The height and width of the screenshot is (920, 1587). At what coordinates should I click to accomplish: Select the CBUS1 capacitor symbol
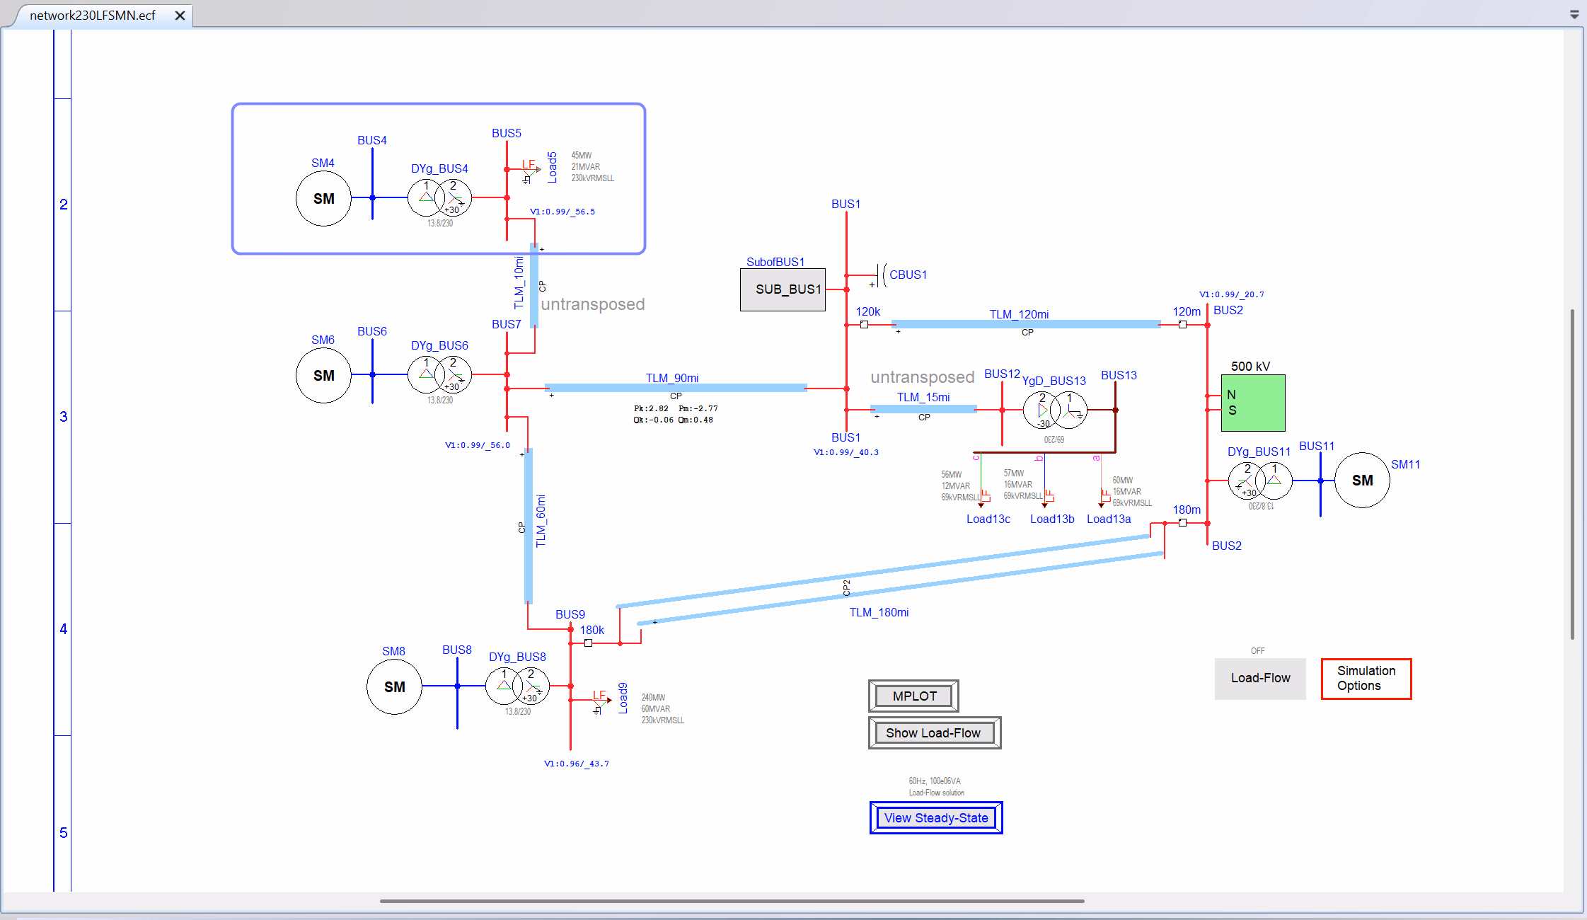(x=881, y=275)
